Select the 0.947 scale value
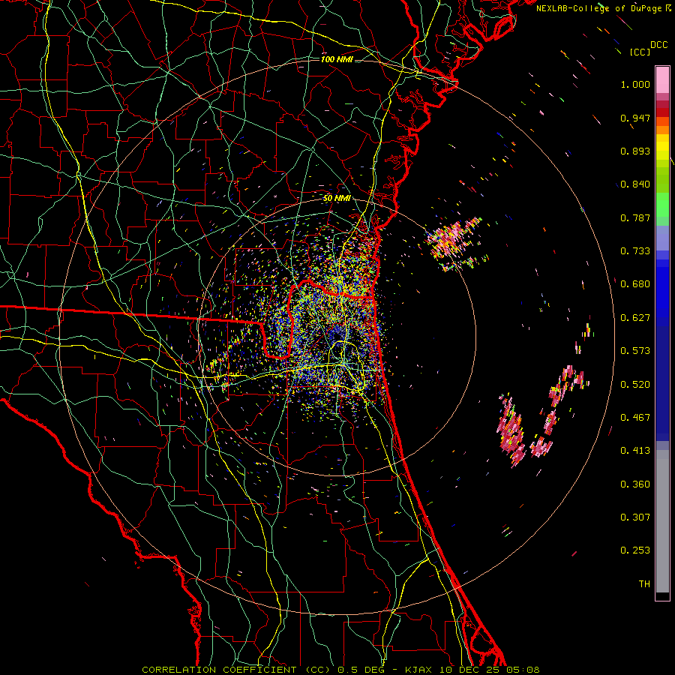 point(635,118)
